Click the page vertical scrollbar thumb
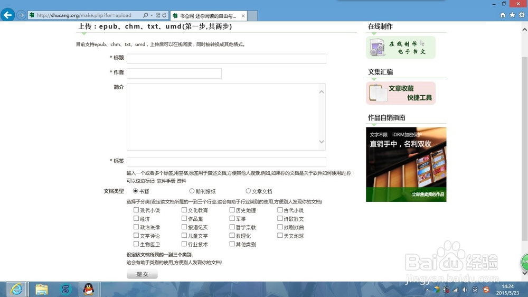The height and width of the screenshot is (297, 528). click(525, 148)
